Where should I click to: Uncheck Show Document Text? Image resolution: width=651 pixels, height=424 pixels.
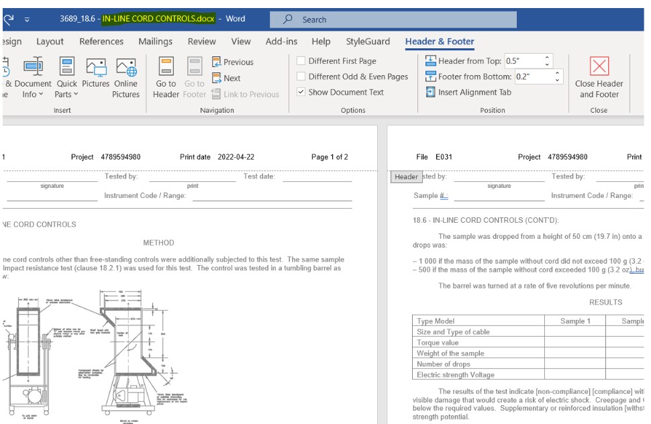301,92
